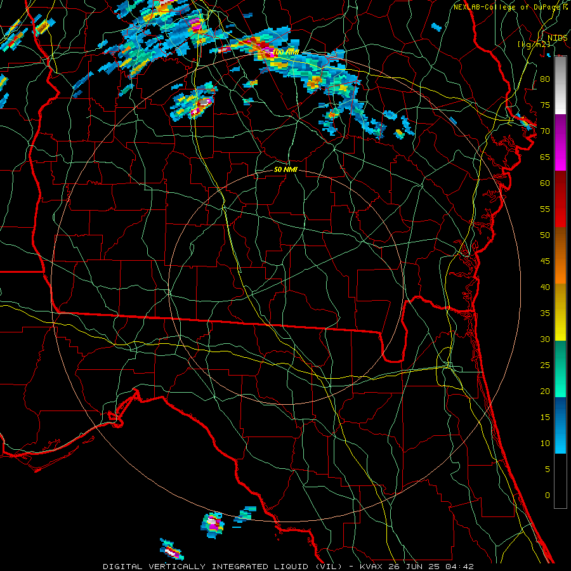Pick the orange-brown segment of the color scale
571x571 pixels.
click(560, 256)
